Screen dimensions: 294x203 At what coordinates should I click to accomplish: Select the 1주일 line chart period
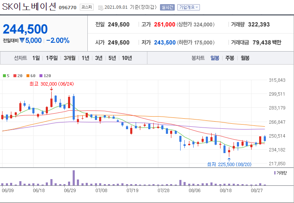(x=52, y=58)
